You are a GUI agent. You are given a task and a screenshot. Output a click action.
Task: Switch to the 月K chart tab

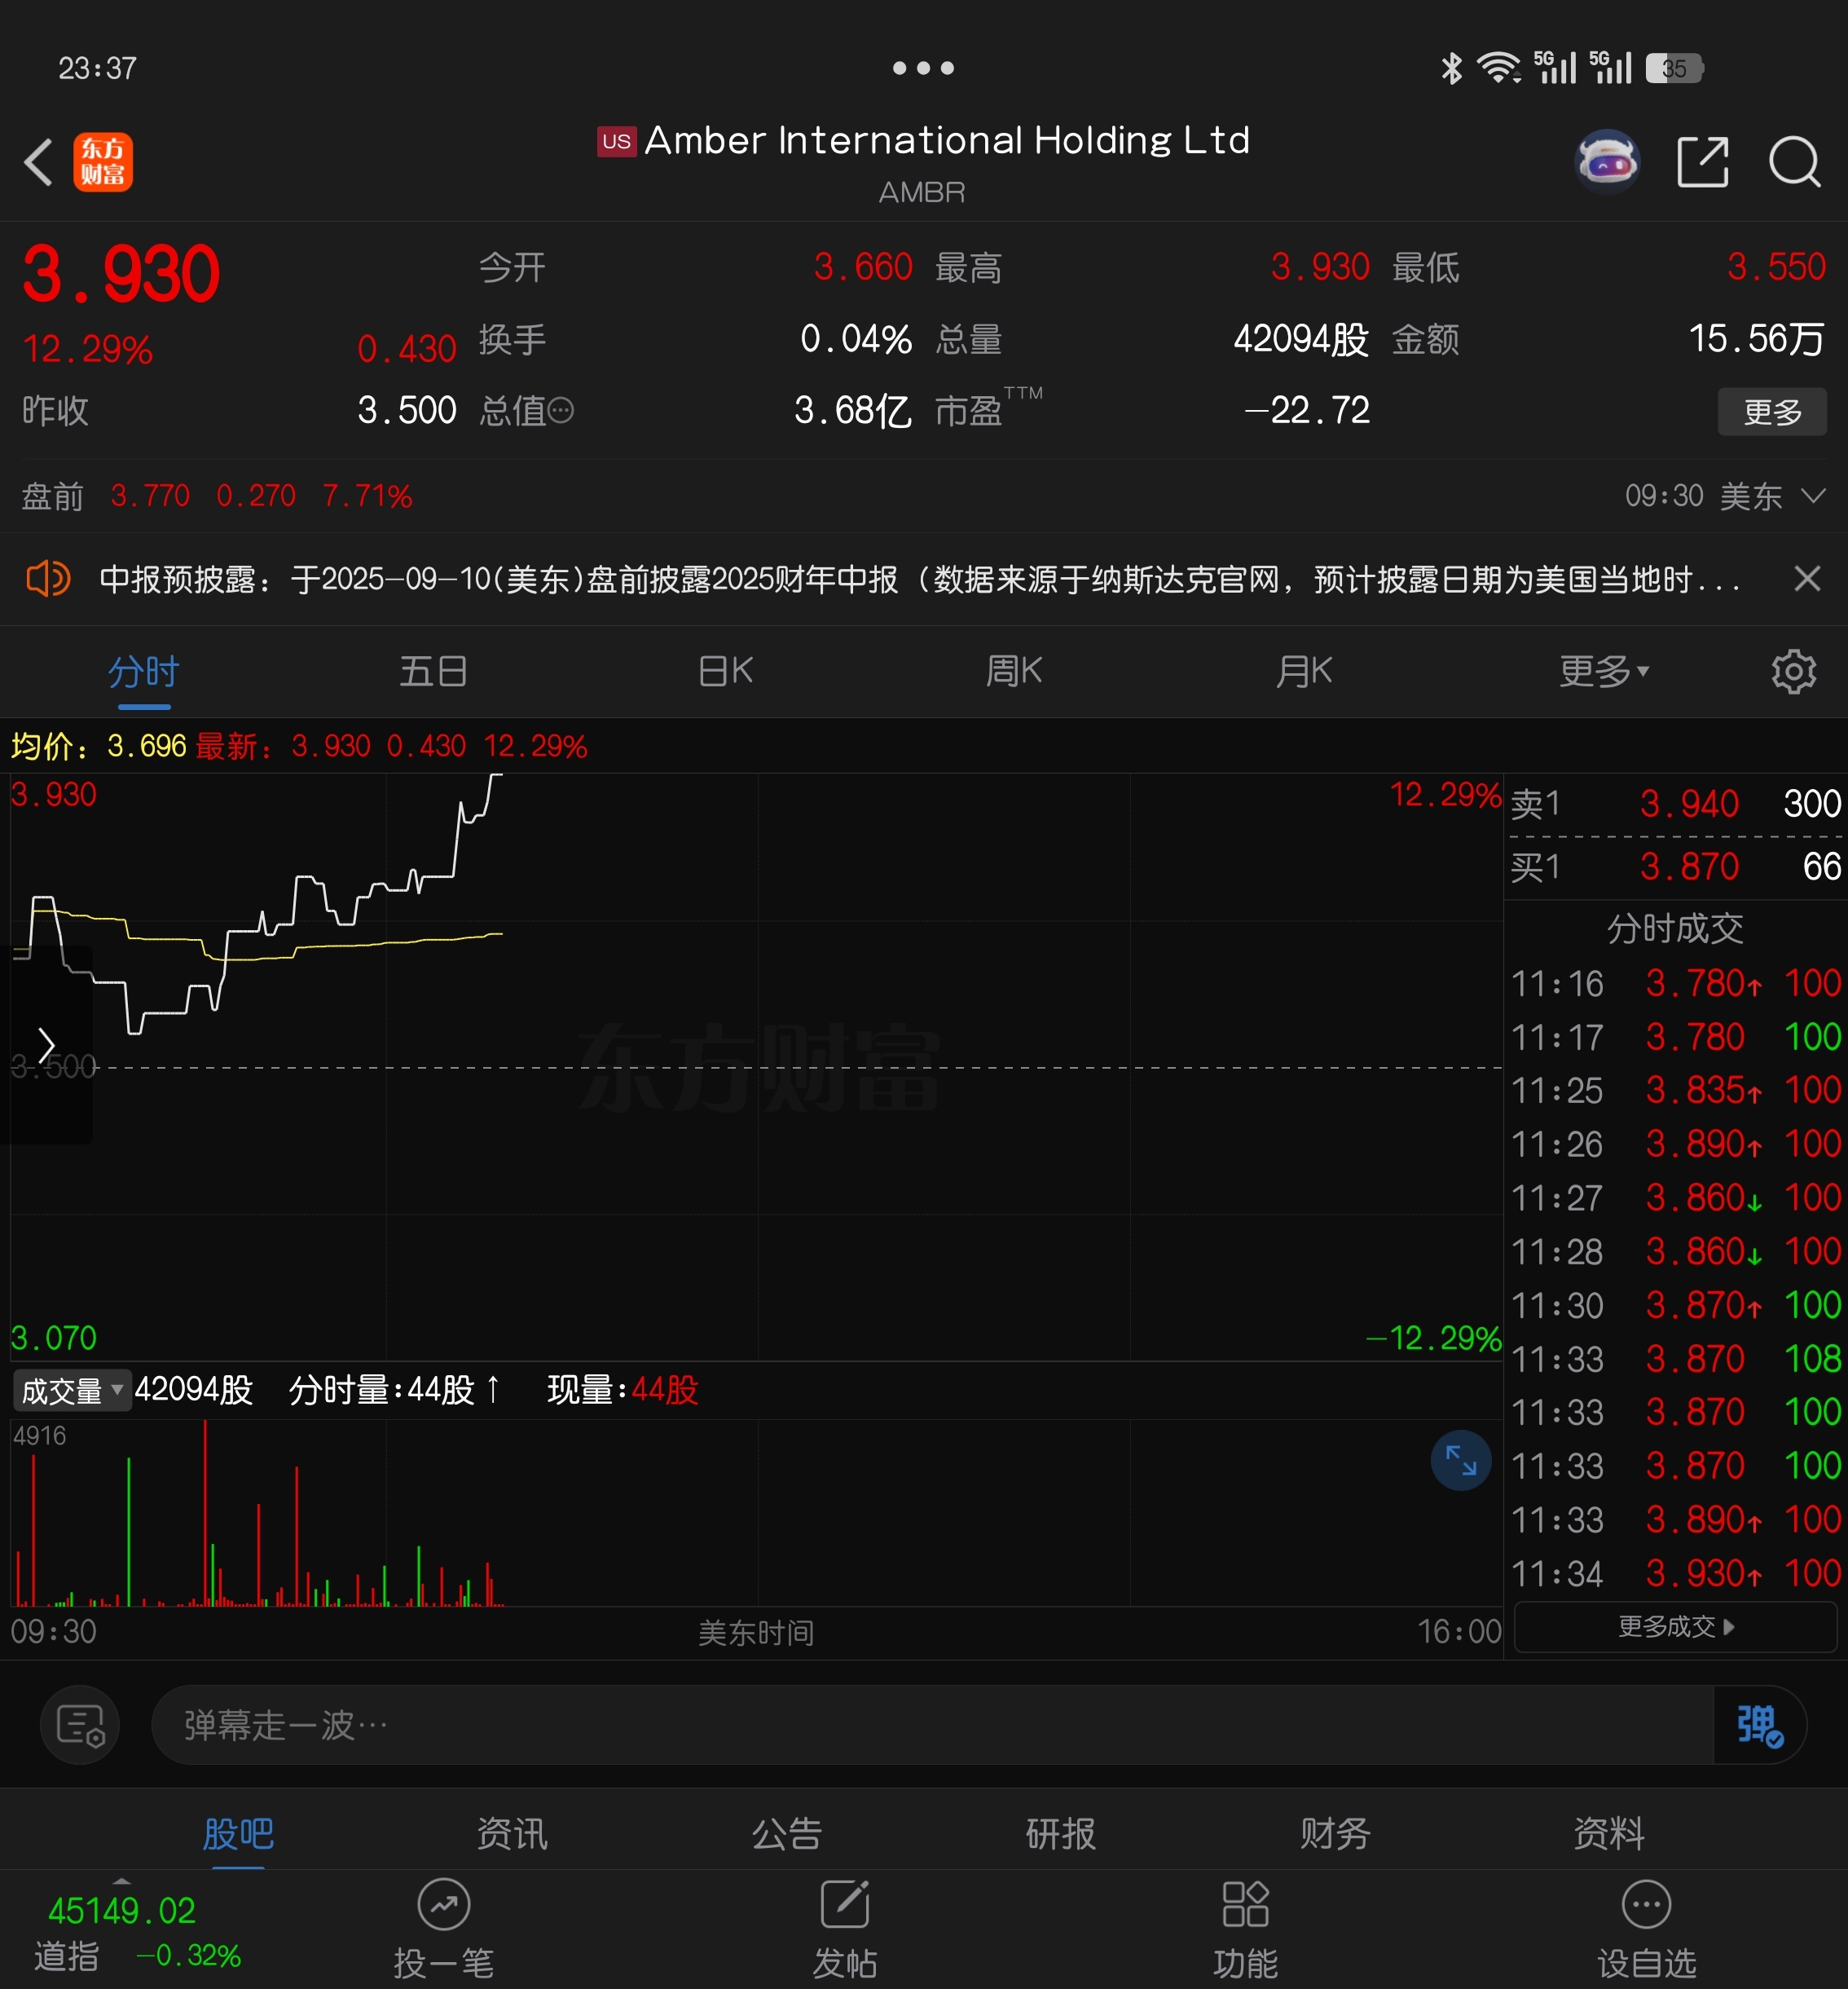pyautogui.click(x=1304, y=672)
